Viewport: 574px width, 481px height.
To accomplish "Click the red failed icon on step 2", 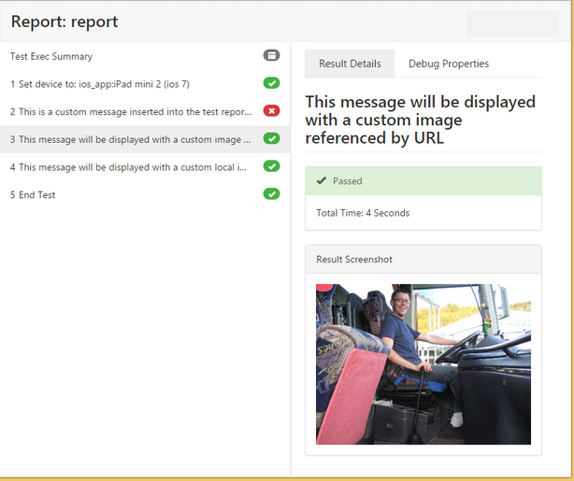I will pos(271,111).
